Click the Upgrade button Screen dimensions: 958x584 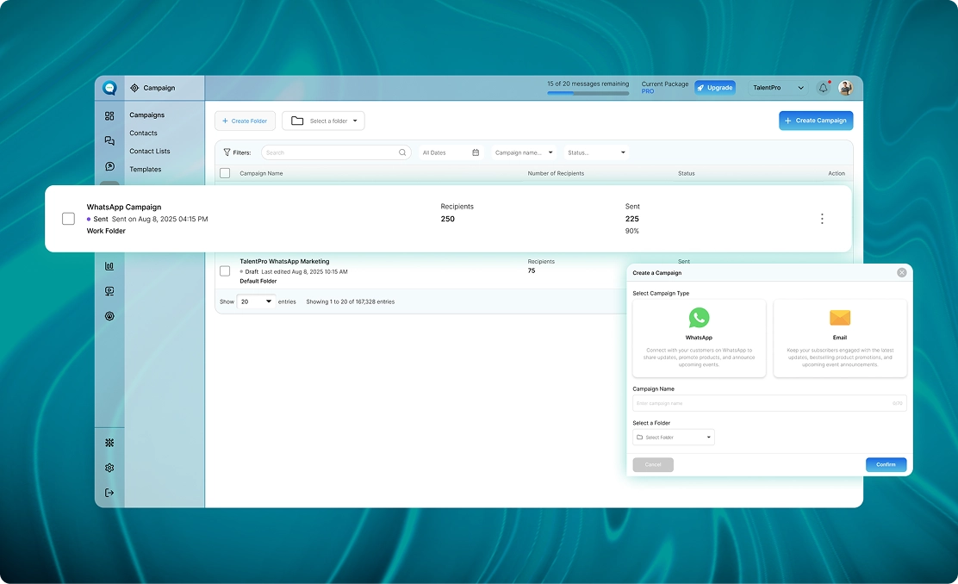tap(715, 88)
